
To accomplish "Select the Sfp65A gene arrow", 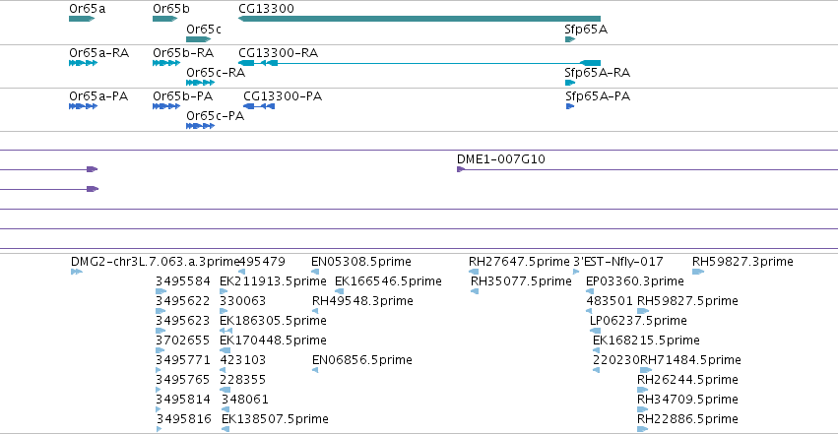I will point(570,39).
